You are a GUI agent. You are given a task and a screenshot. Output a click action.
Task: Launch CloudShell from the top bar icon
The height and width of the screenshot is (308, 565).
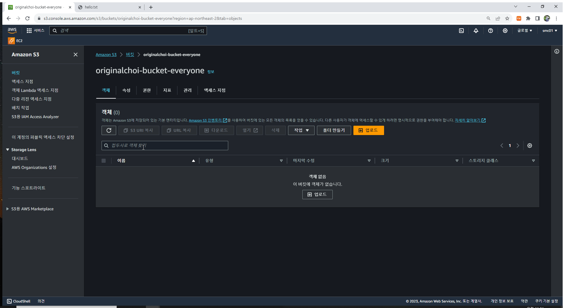coord(461,31)
